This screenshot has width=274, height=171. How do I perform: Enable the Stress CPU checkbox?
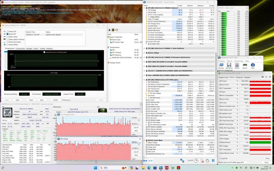click(x=7, y=31)
